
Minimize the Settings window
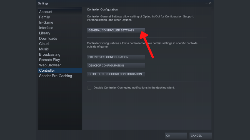(206, 3)
